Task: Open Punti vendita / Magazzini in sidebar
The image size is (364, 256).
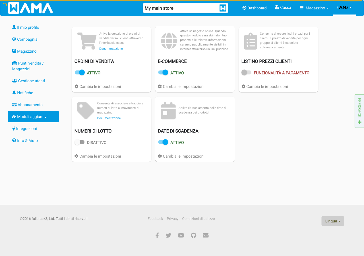Action: coord(33,66)
